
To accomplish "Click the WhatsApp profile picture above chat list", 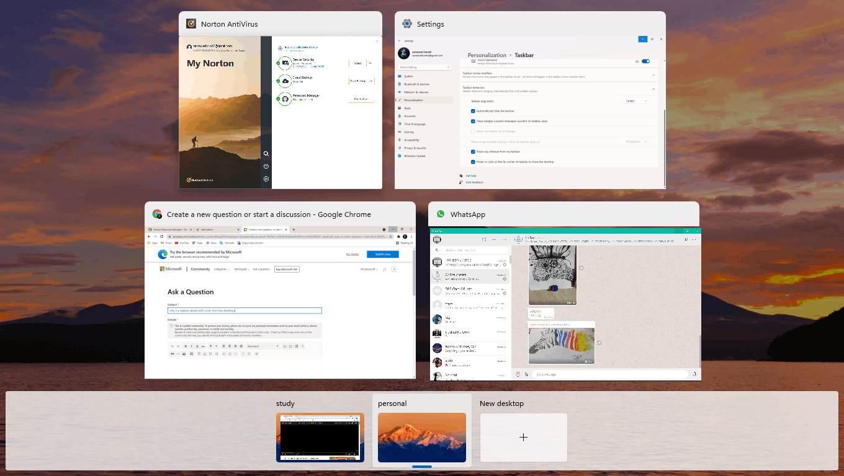I will click(x=437, y=239).
